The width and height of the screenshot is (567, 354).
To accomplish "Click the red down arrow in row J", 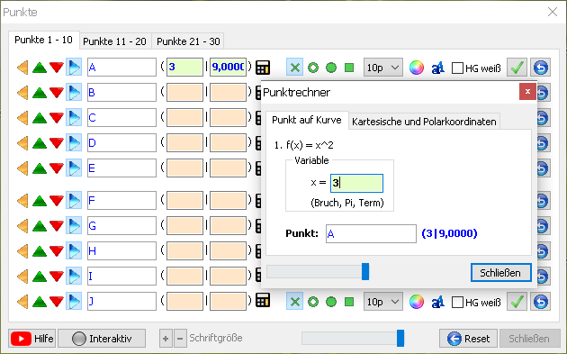I will click(57, 302).
